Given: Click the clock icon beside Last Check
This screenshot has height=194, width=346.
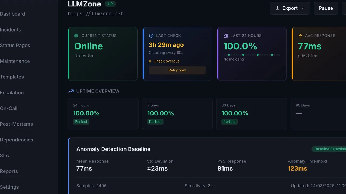Looking at the screenshot, I should [151, 36].
